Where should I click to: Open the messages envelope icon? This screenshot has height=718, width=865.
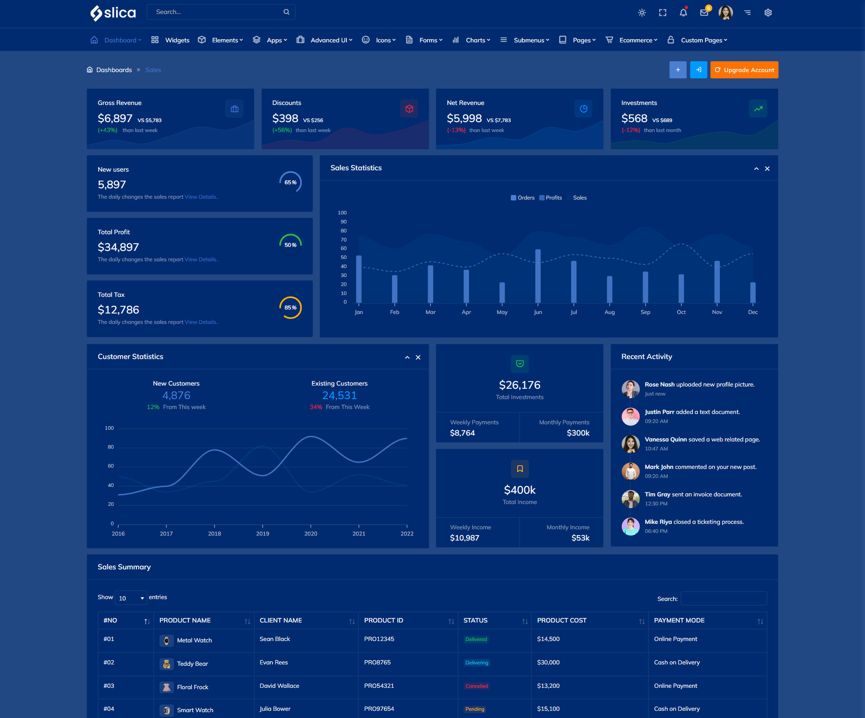tap(704, 13)
